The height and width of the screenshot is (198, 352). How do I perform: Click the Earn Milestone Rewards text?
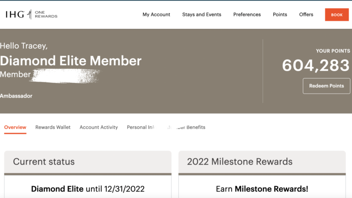(262, 189)
